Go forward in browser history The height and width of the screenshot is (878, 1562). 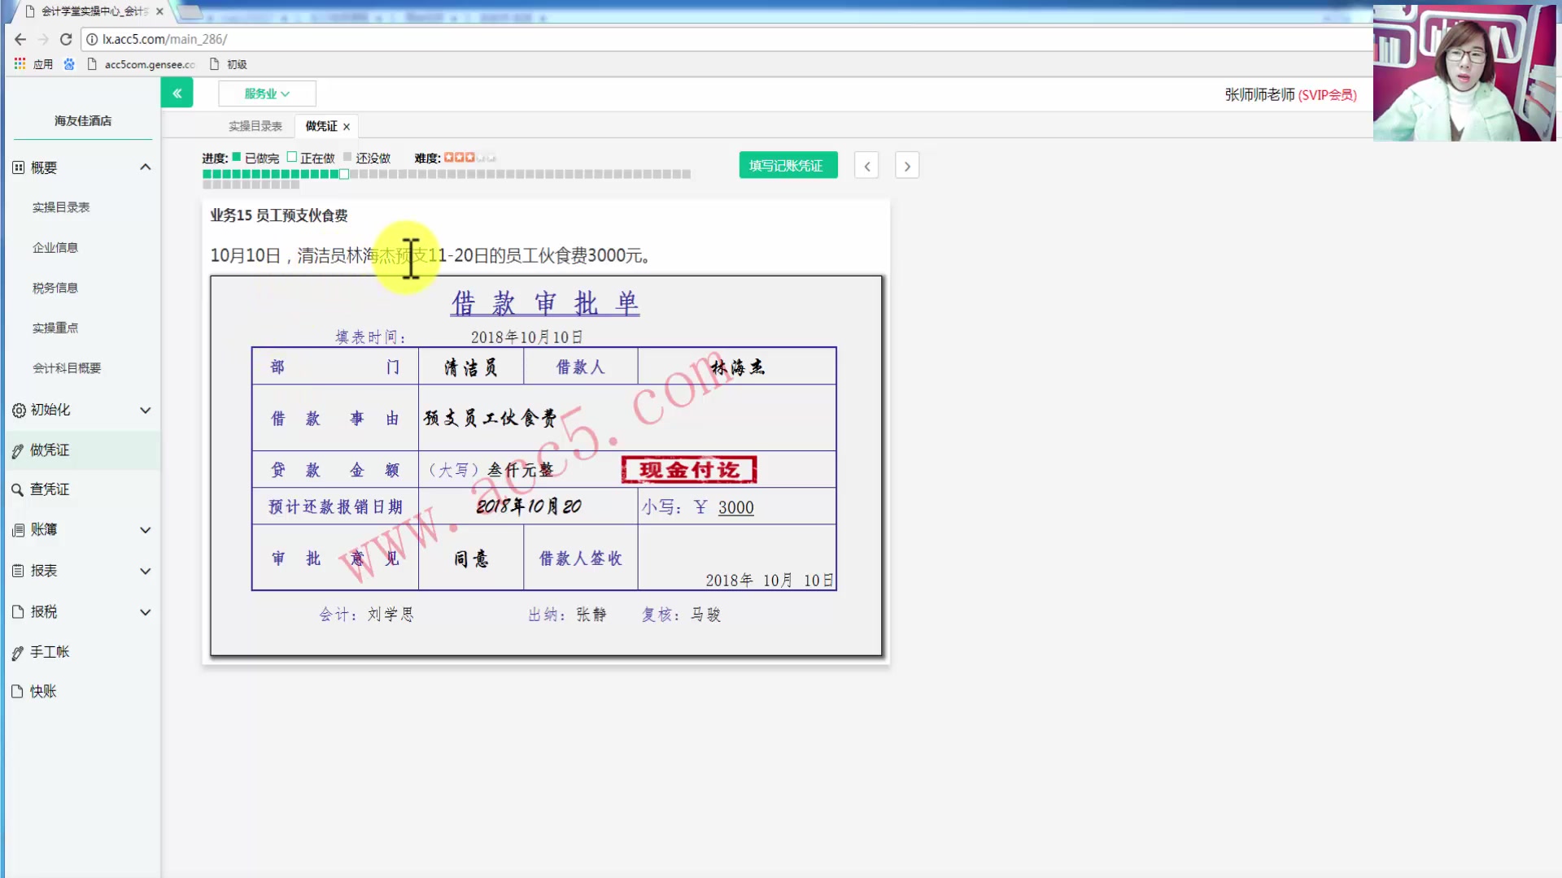click(43, 39)
